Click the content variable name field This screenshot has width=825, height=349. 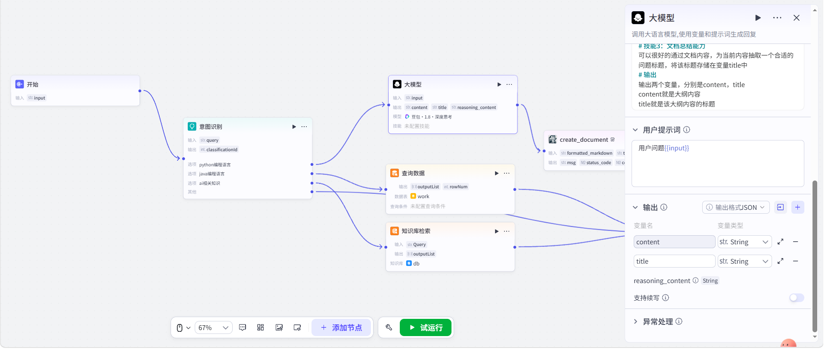[x=675, y=242]
